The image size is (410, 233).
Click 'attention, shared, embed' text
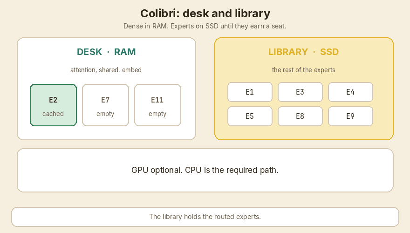click(106, 70)
